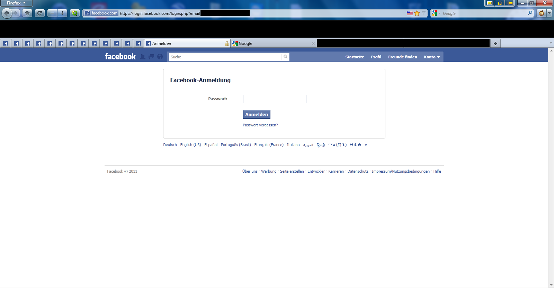Open the Hilfe footer link
This screenshot has width=554, height=288.
(x=437, y=171)
